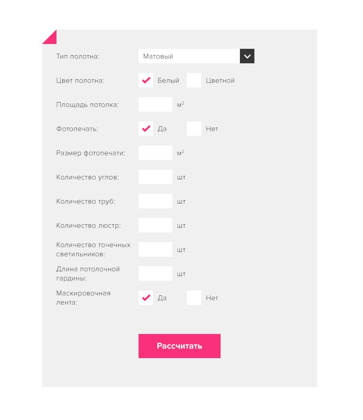Click the Количество углов input field
Viewport: 363px width, 420px height.
click(x=155, y=177)
